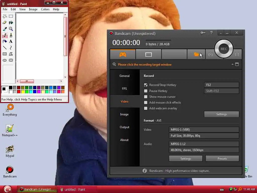Enable Show mouse cursor checkbox
257x193 pixels.
[x=146, y=96]
